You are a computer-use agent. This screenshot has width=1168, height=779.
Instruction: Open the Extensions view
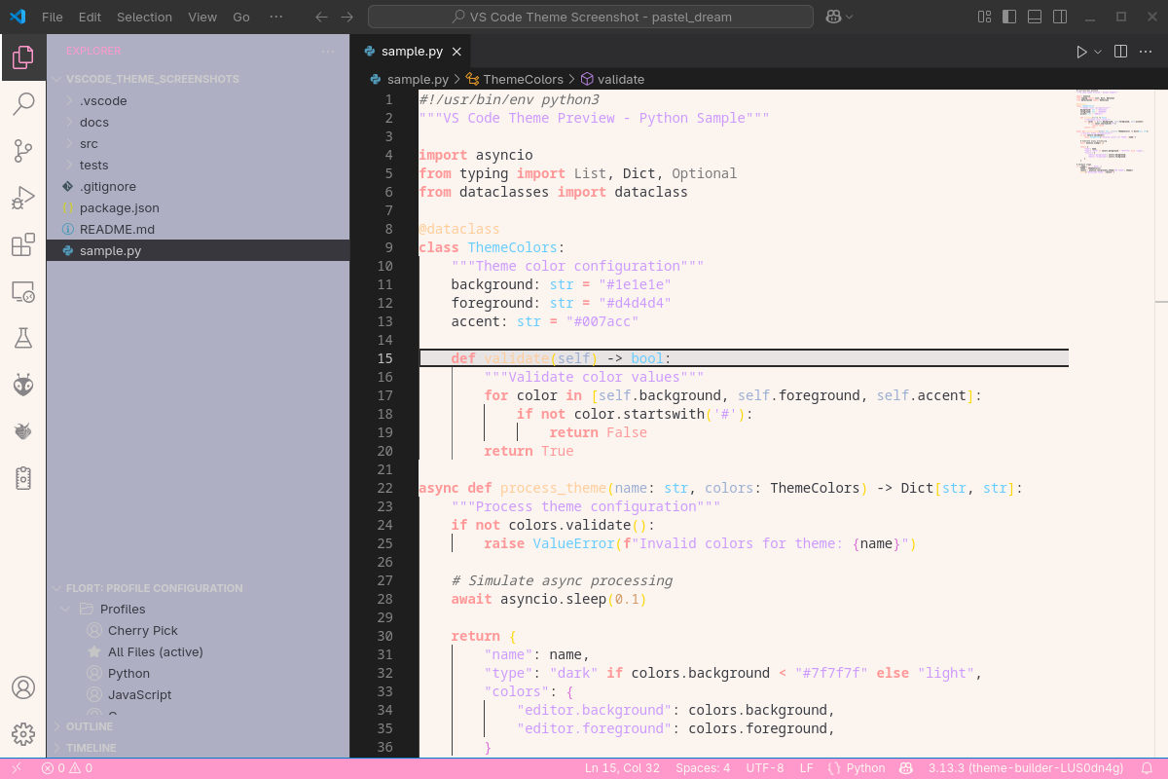coord(23,244)
